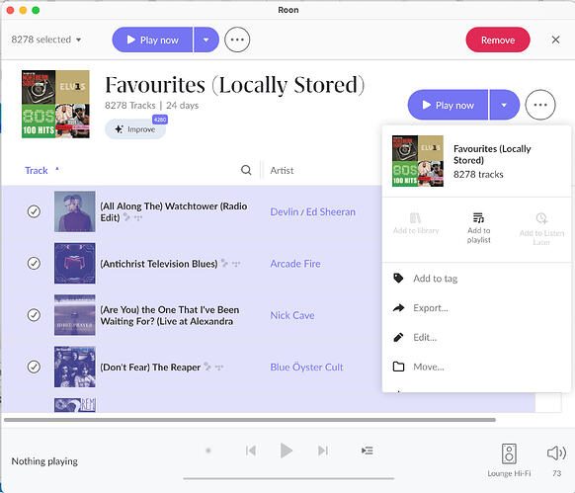Open the queue icon in playback bar

(368, 451)
